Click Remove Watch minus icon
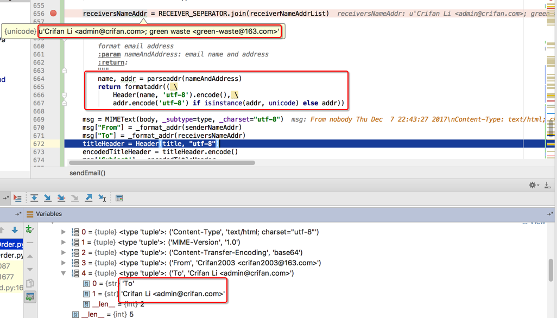Screen dimensions: 557x318 [x=30, y=243]
